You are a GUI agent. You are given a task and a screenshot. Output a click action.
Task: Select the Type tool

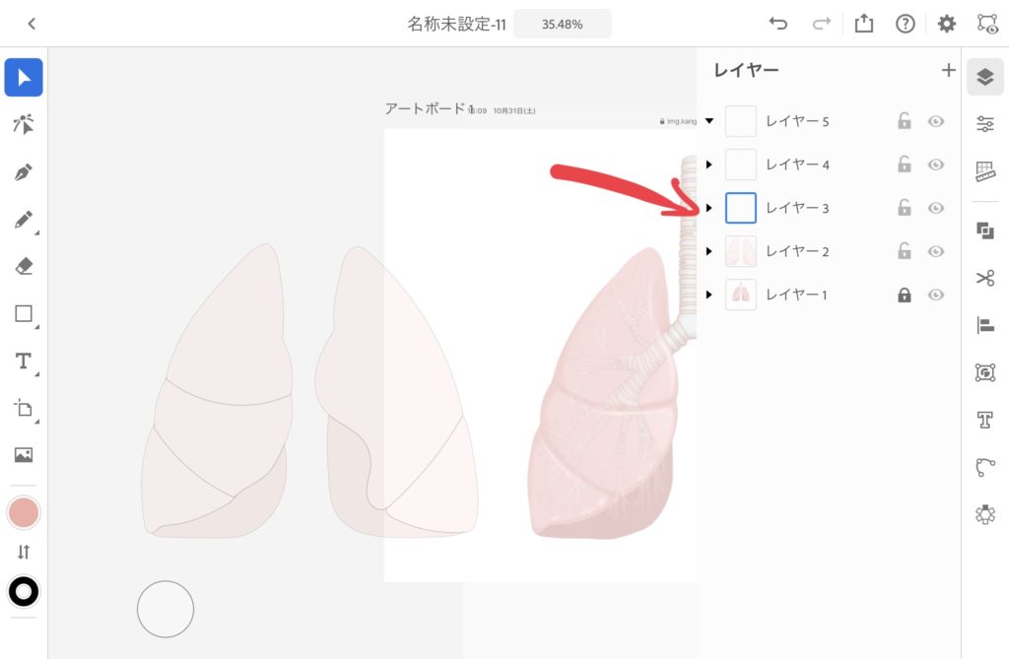click(x=24, y=362)
